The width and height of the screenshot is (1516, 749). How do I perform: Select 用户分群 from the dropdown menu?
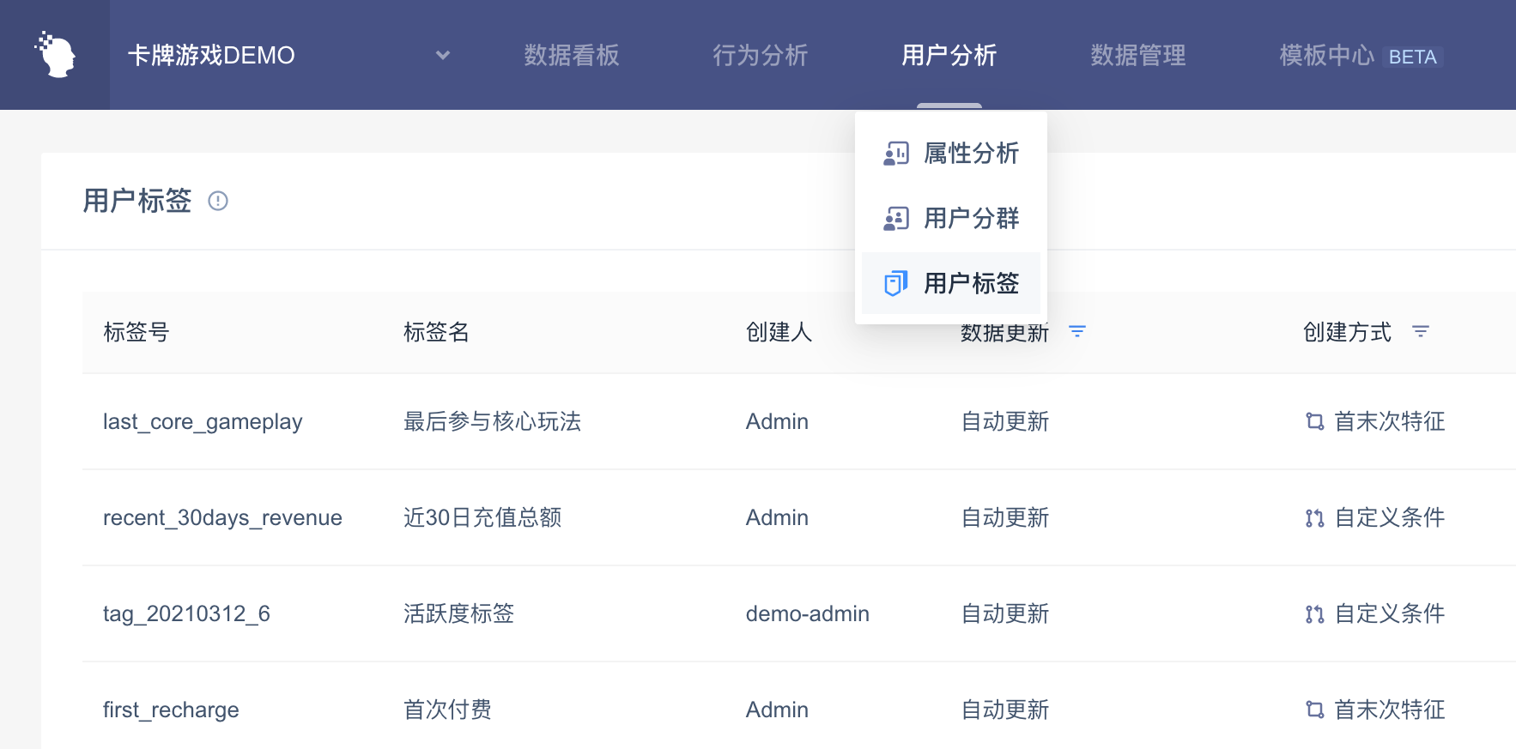[x=970, y=219]
